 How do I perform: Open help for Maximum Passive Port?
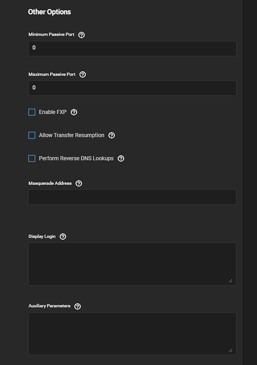pyautogui.click(x=83, y=74)
